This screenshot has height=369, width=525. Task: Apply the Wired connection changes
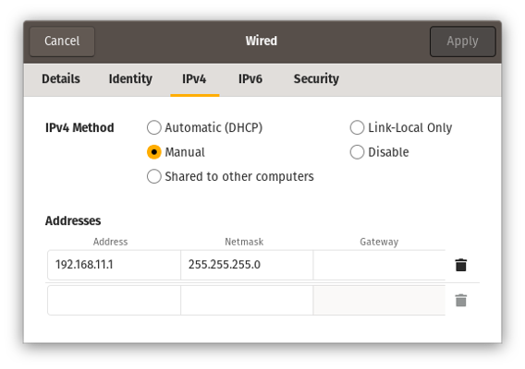(x=462, y=42)
